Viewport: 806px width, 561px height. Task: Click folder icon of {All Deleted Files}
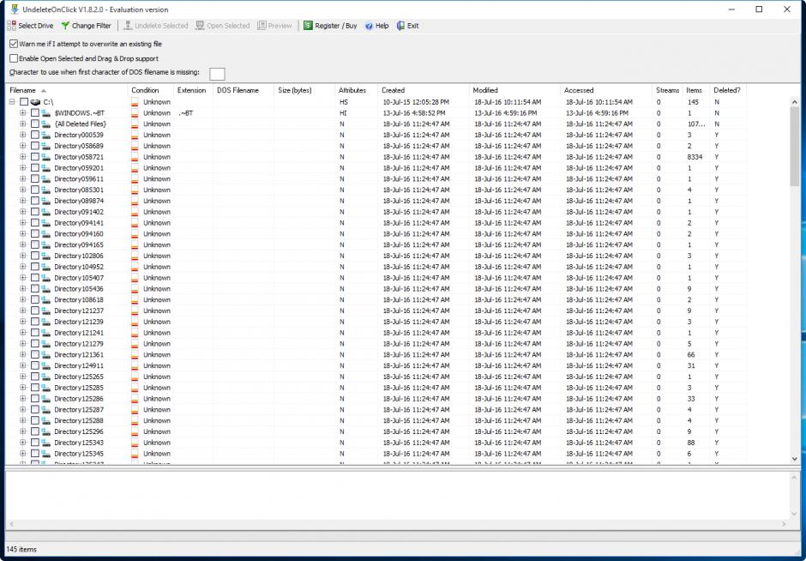click(46, 124)
